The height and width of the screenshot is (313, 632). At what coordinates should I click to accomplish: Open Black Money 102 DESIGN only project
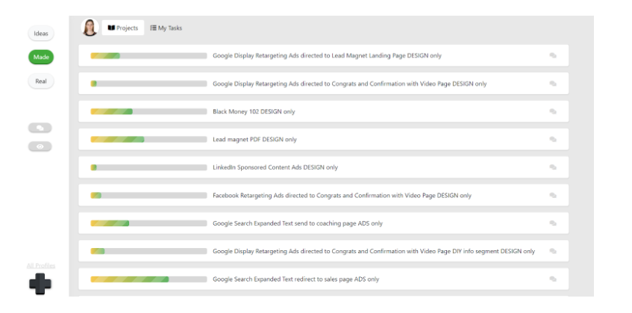[254, 111]
